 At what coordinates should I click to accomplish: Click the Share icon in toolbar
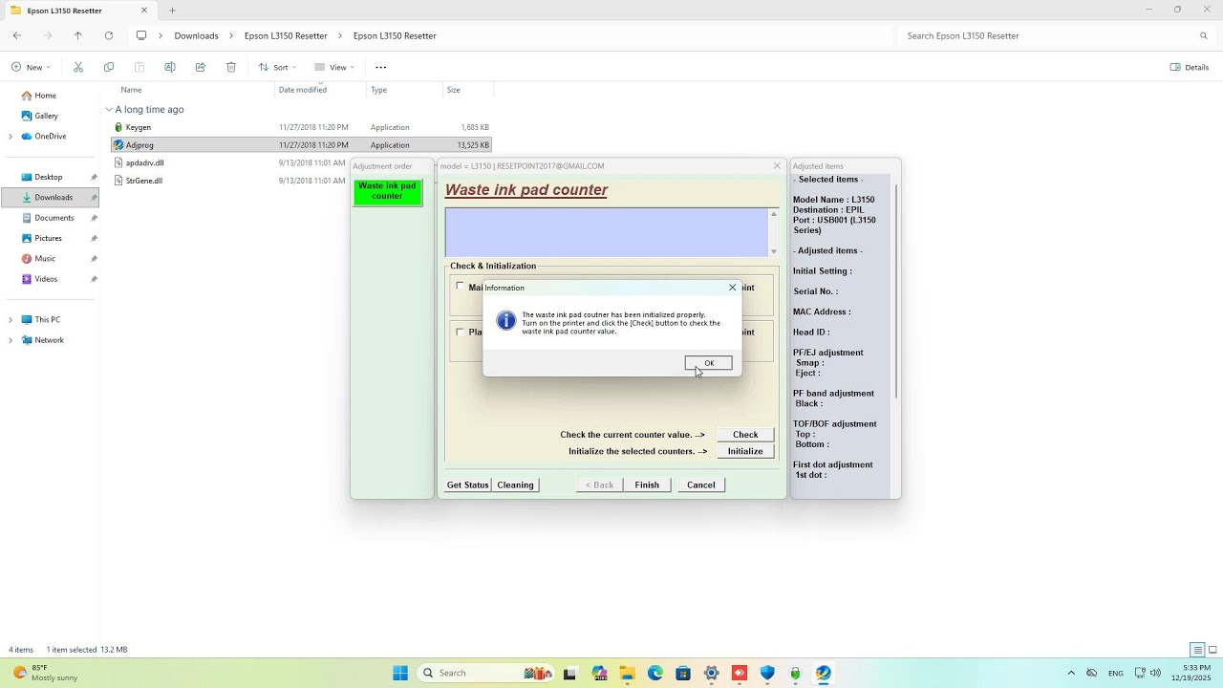pos(201,67)
